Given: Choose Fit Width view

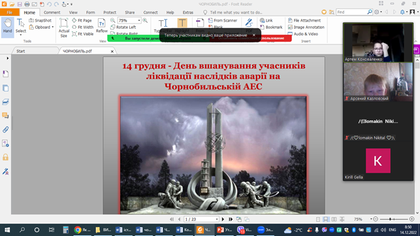Looking at the screenshot, I should pyautogui.click(x=83, y=27).
